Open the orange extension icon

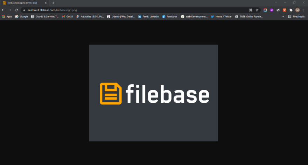[285, 10]
